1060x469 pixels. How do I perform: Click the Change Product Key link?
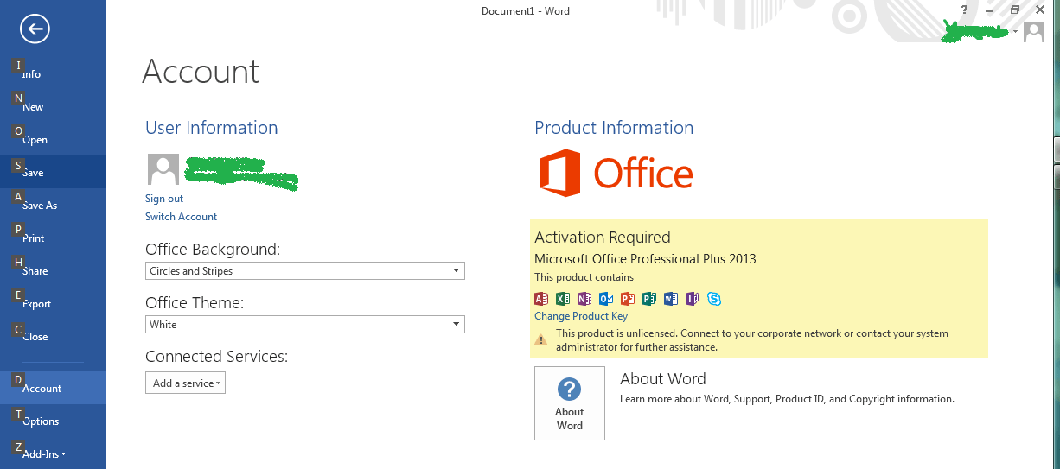click(581, 316)
